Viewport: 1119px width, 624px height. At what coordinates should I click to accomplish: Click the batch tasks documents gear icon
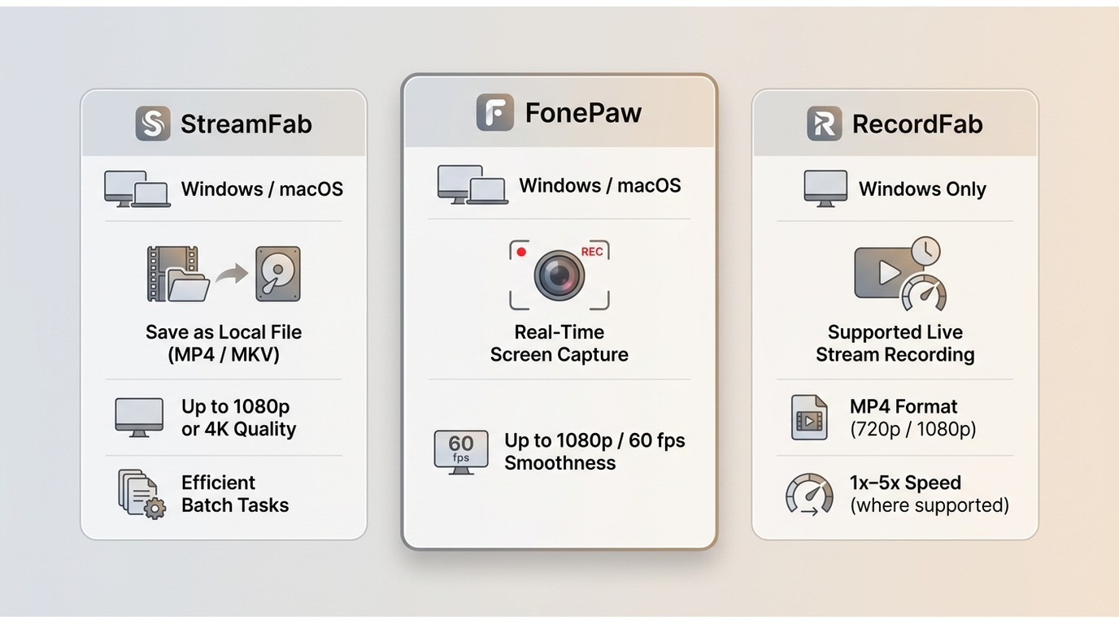tap(142, 493)
